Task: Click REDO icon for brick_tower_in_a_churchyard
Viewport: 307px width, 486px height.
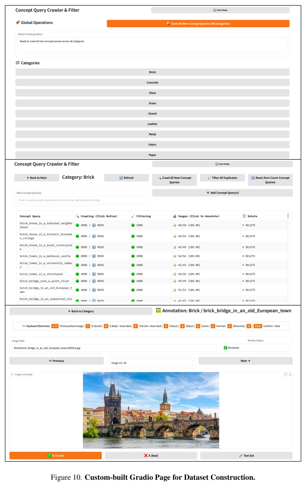Action: 94,274
